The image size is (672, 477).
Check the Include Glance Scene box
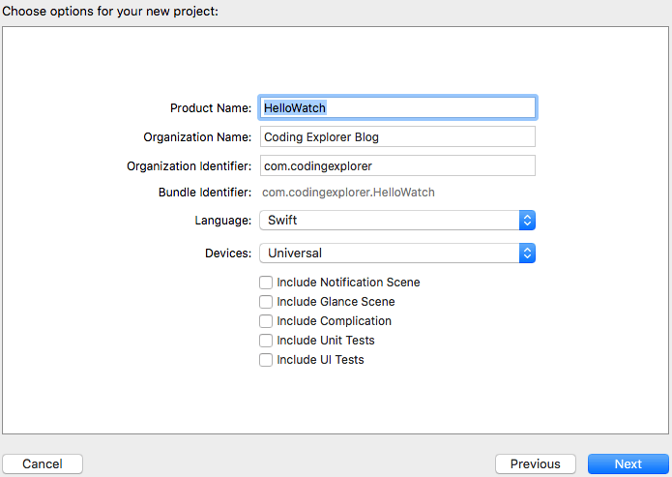pyautogui.click(x=266, y=302)
